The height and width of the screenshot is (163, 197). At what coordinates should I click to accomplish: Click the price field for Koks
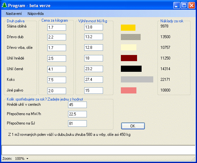click(57, 80)
